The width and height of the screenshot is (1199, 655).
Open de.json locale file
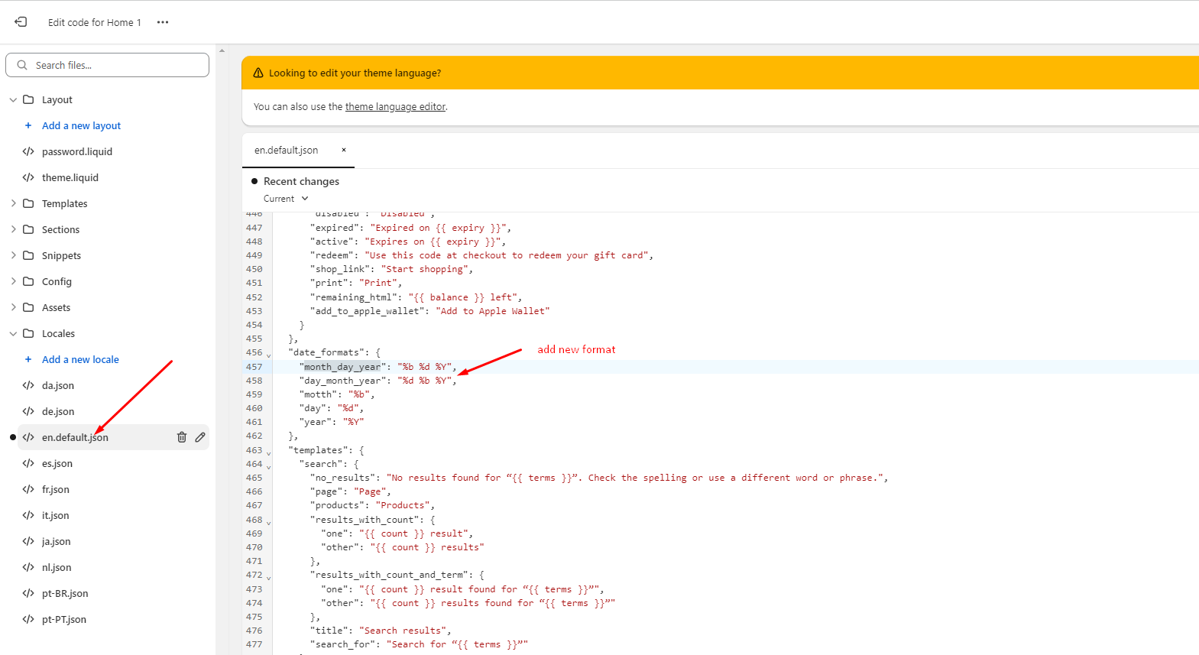(58, 411)
